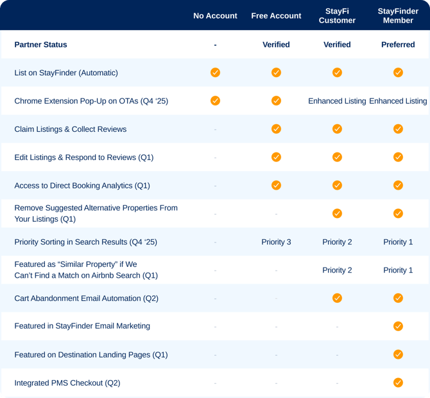
Task: Click StayFi Customer checkmark for Remove Suggested Alternatives
Action: [x=337, y=213]
